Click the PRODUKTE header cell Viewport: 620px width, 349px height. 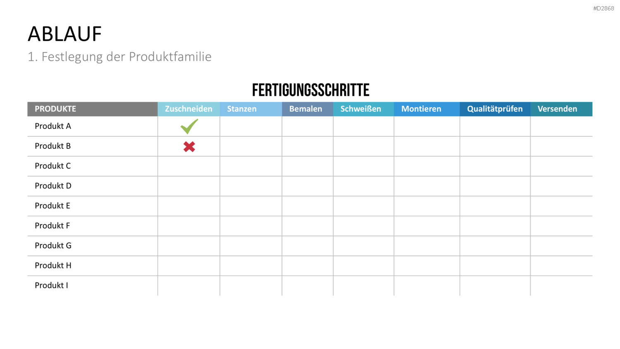93,109
